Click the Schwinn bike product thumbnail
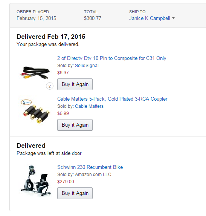The image size is (206, 216). 36,181
